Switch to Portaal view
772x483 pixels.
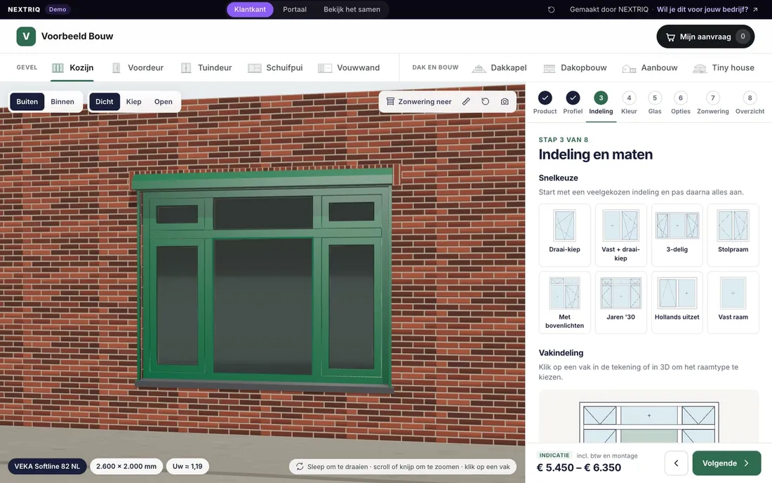(x=295, y=9)
